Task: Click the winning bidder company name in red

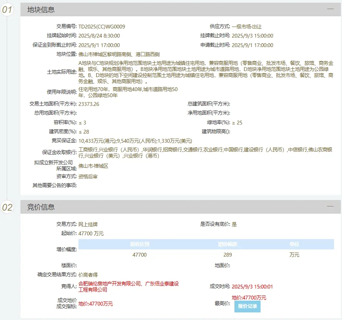Action: [128, 287]
